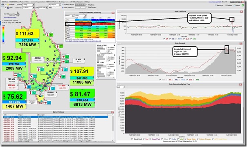Toggle the Battery Storage checkbox
The image size is (247, 147).
click(198, 139)
